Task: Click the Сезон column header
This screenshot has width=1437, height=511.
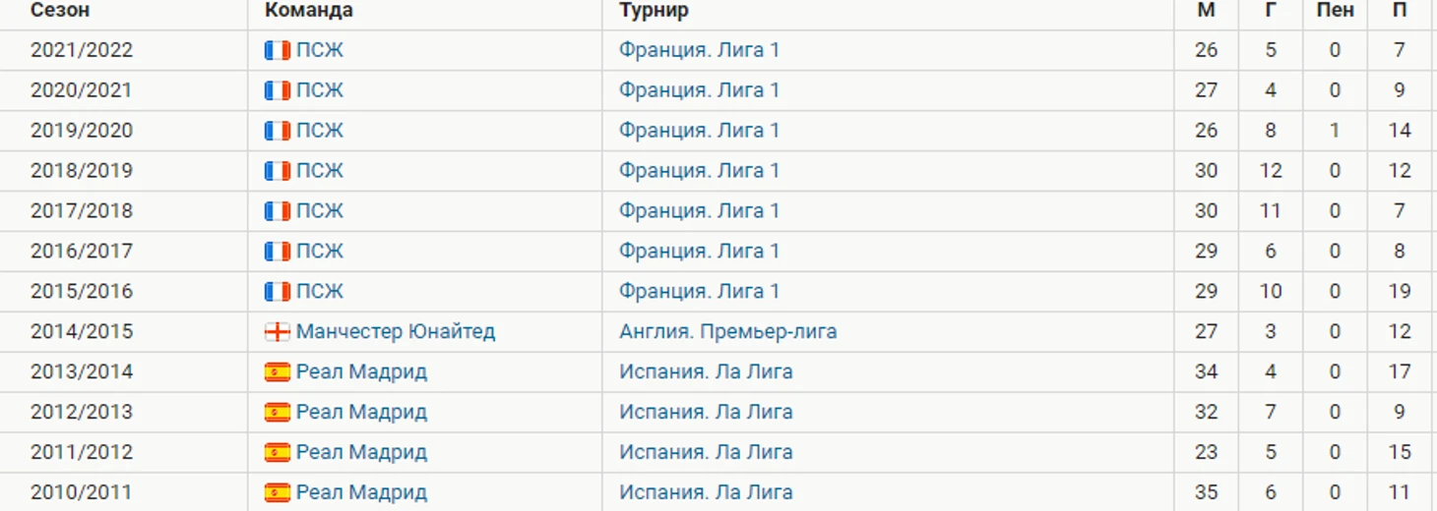Action: 60,11
